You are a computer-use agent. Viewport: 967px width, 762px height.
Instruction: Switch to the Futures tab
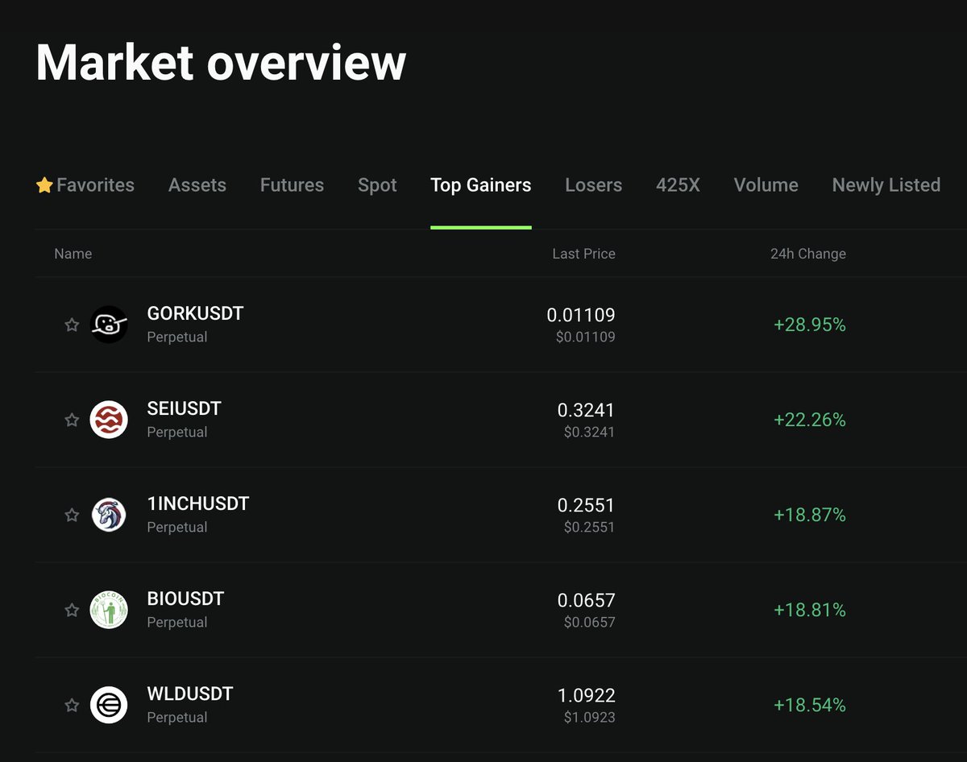292,185
